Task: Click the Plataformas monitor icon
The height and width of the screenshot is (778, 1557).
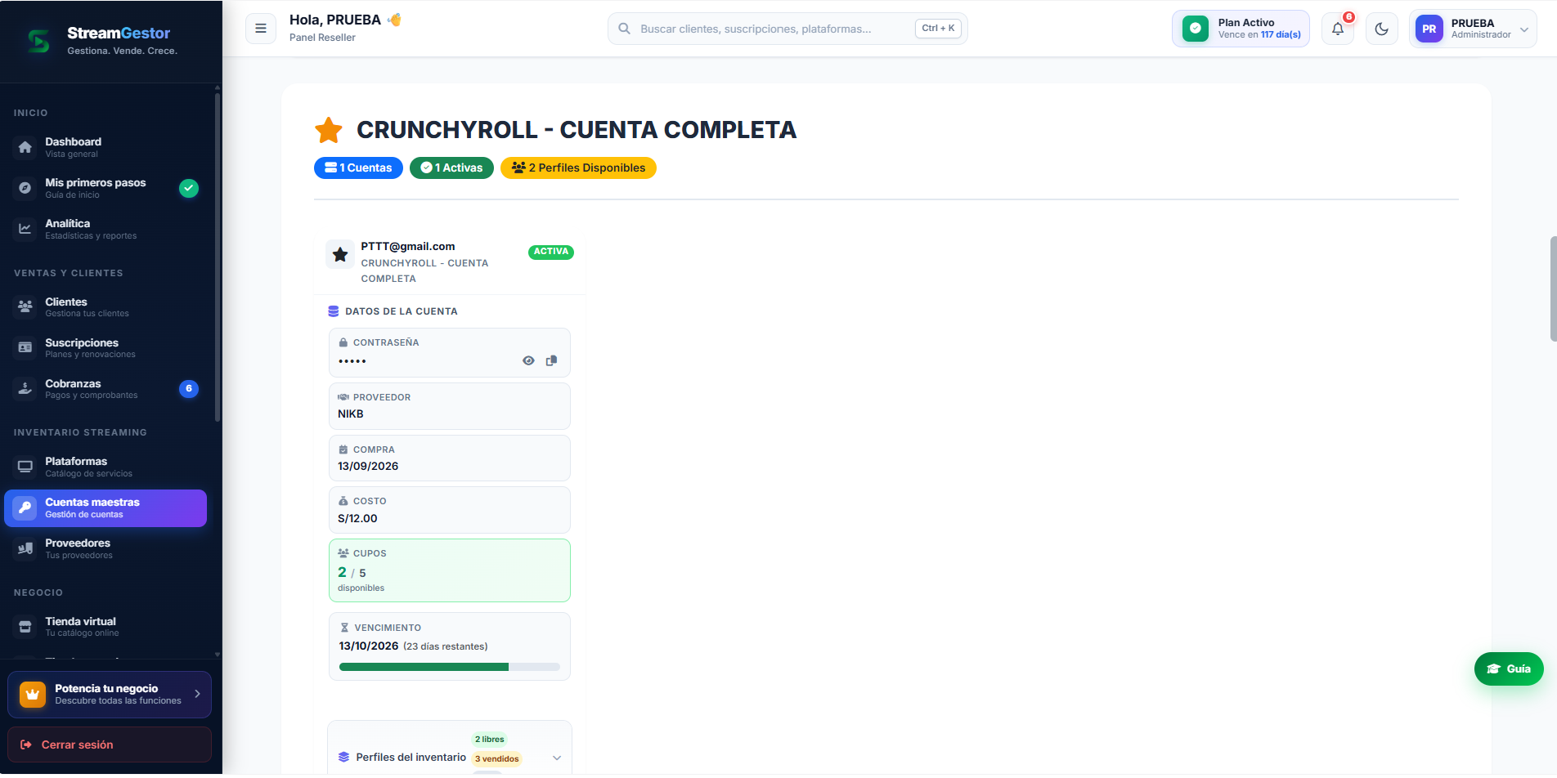Action: [25, 467]
